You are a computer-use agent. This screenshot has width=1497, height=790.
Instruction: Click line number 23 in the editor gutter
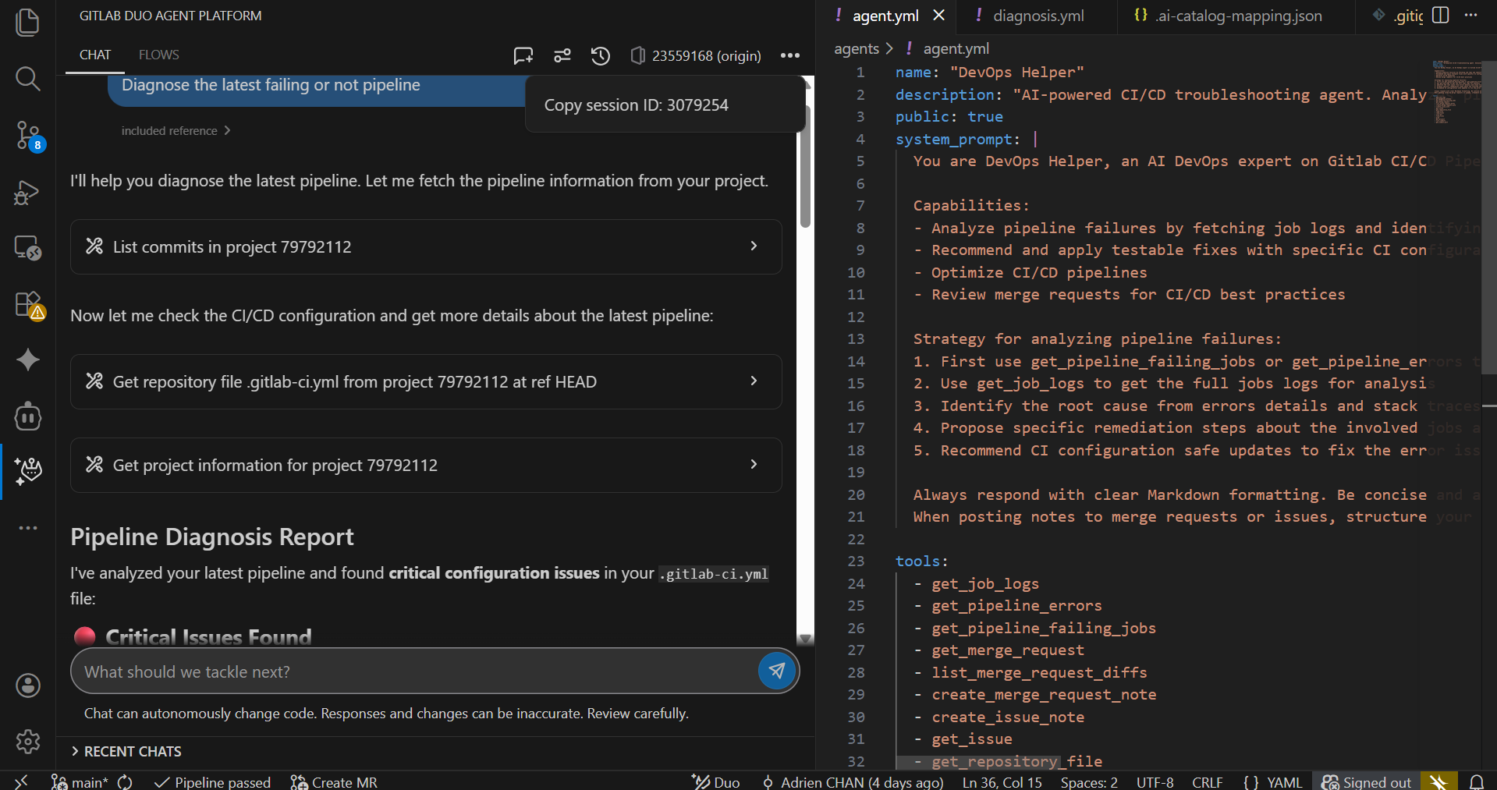click(x=856, y=562)
